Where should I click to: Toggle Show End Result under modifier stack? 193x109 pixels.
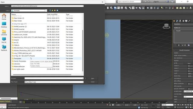[179, 45]
